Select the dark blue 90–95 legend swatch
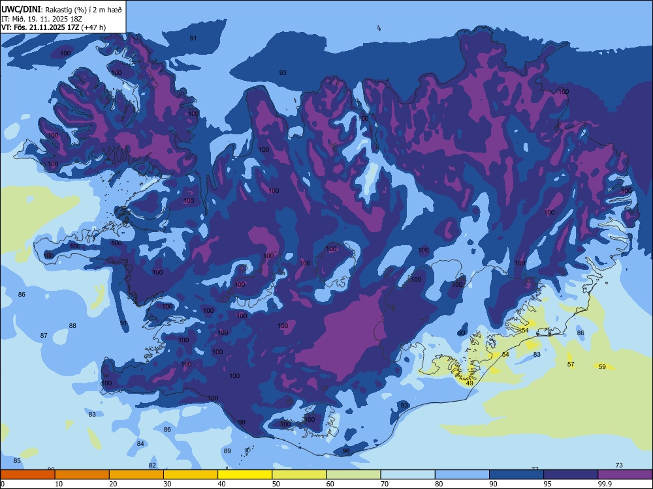The image size is (653, 489). 517,475
